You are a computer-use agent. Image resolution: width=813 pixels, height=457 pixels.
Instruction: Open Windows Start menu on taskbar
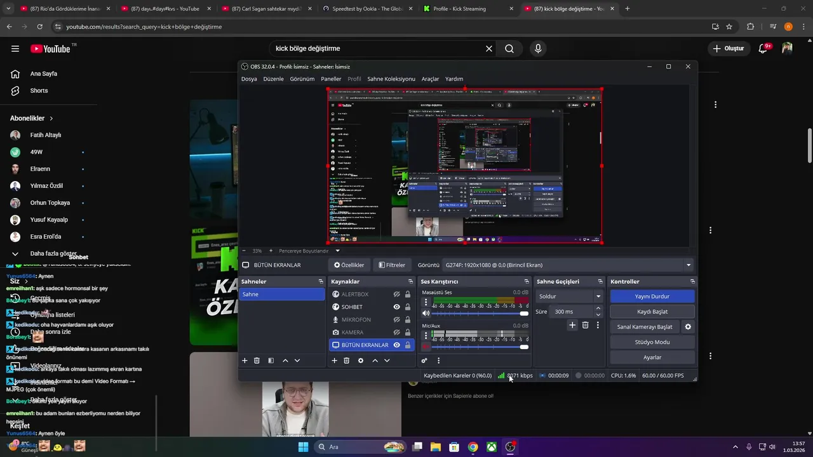304,447
